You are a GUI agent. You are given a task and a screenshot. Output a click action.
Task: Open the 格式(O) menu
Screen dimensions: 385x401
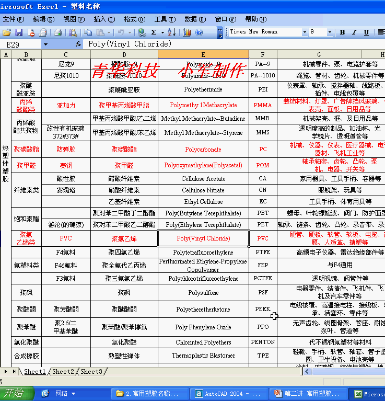pyautogui.click(x=135, y=19)
